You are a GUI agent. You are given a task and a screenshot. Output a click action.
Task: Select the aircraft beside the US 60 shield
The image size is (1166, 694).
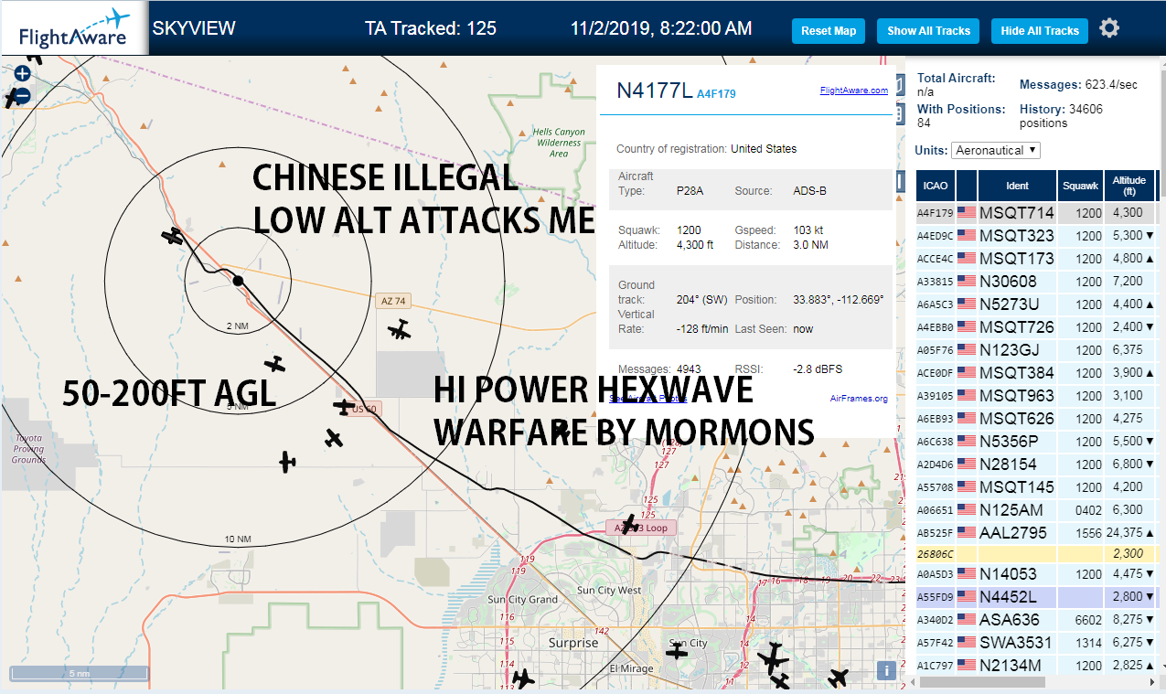click(x=344, y=406)
